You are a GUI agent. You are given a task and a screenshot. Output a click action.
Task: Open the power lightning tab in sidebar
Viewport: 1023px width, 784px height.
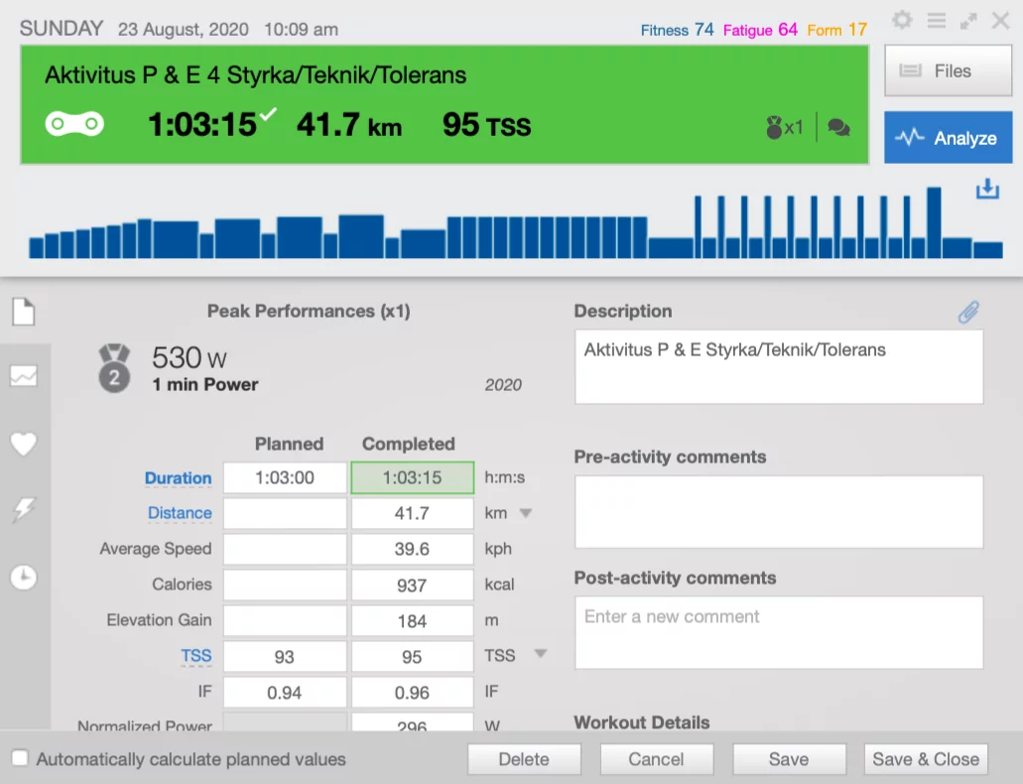click(24, 510)
